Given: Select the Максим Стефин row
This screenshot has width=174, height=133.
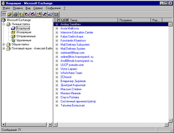Looking at the screenshot, I should [x=111, y=89].
